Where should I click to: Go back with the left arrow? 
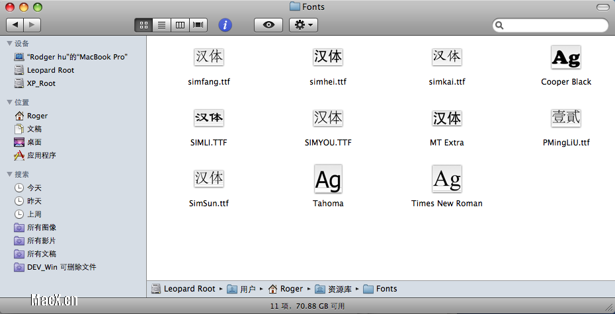15,25
